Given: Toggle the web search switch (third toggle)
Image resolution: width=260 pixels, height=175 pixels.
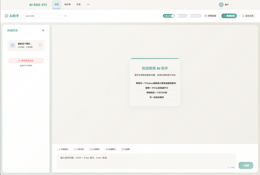Looking at the screenshot, I should pos(194,16).
